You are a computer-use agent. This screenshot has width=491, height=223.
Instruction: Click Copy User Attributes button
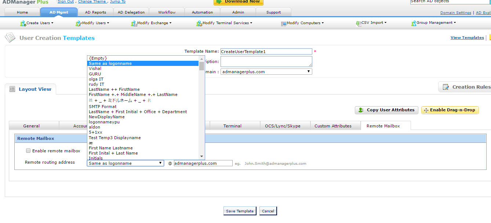[x=386, y=110]
